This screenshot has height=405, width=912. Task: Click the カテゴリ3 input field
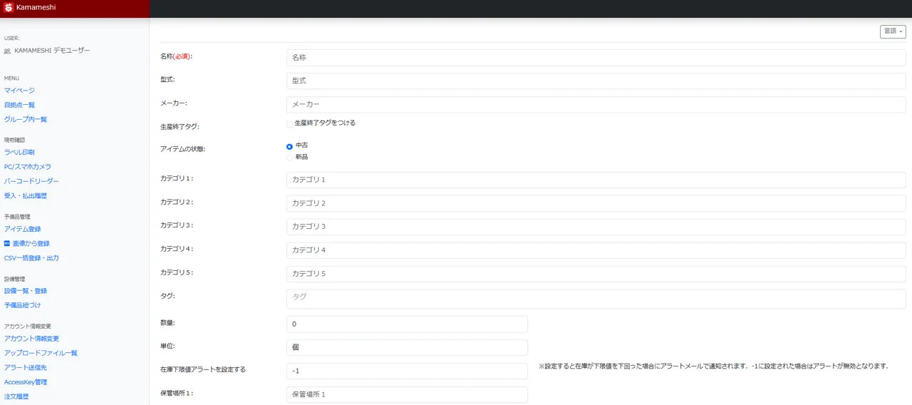tap(596, 227)
